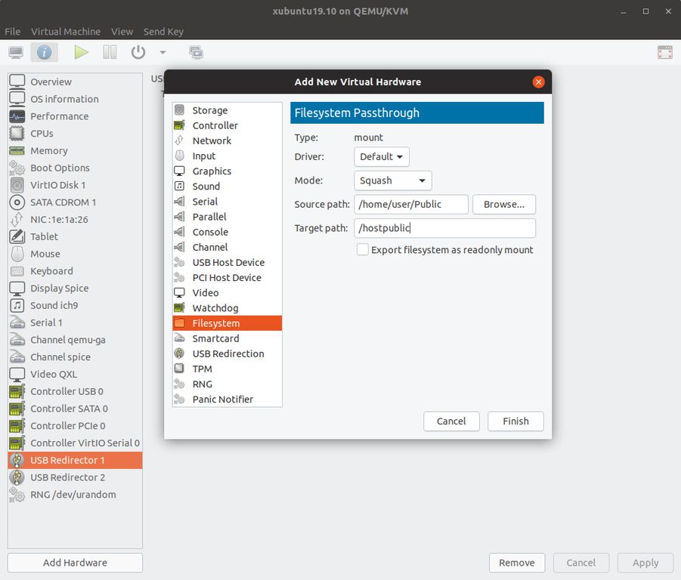Open the Virtual Machine menu
This screenshot has height=580, width=681.
click(65, 31)
